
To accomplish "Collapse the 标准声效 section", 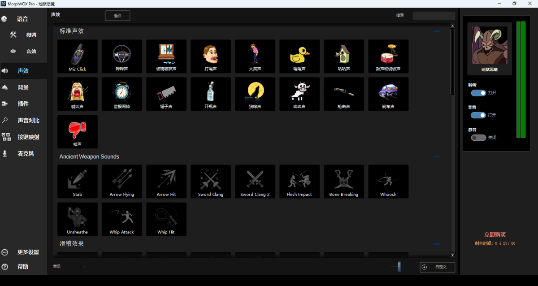I will click(x=436, y=31).
